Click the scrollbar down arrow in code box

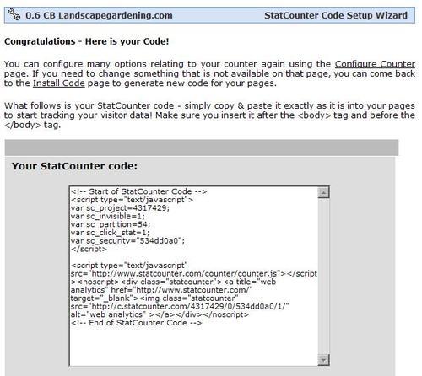click(x=323, y=360)
